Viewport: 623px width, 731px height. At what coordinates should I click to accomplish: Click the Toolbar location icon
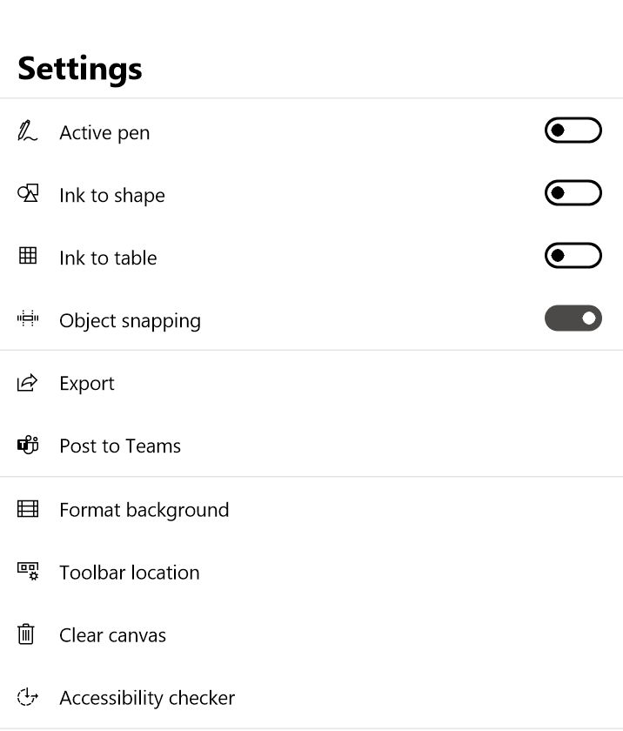coord(27,572)
